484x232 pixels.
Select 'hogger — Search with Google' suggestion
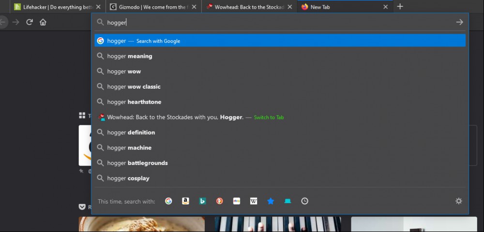coord(280,41)
